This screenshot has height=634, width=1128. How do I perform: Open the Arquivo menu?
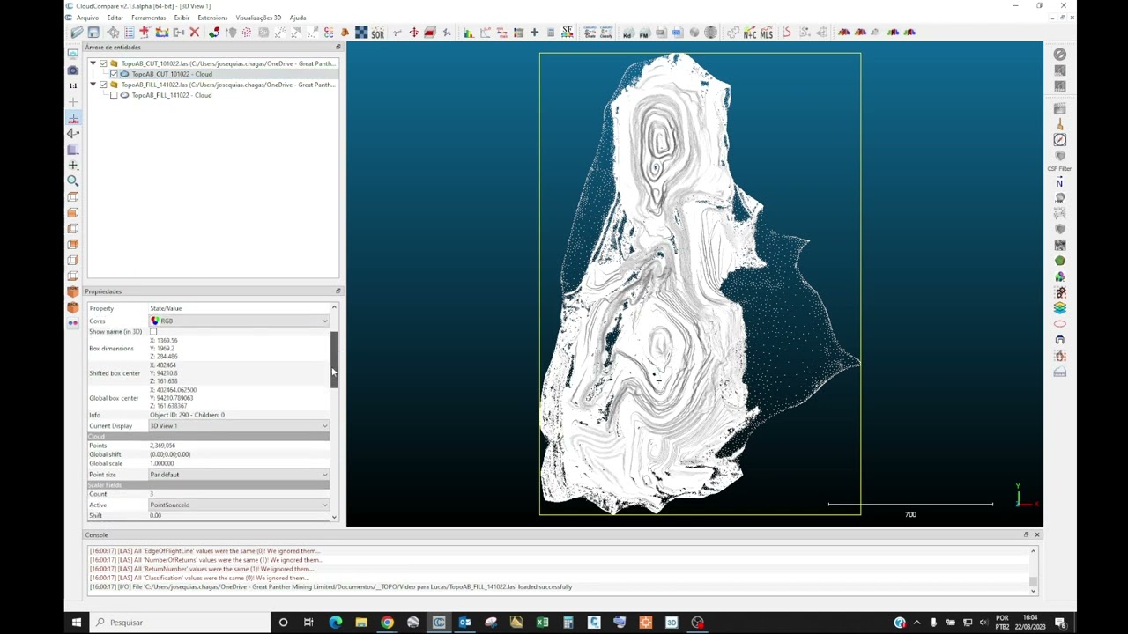(87, 18)
